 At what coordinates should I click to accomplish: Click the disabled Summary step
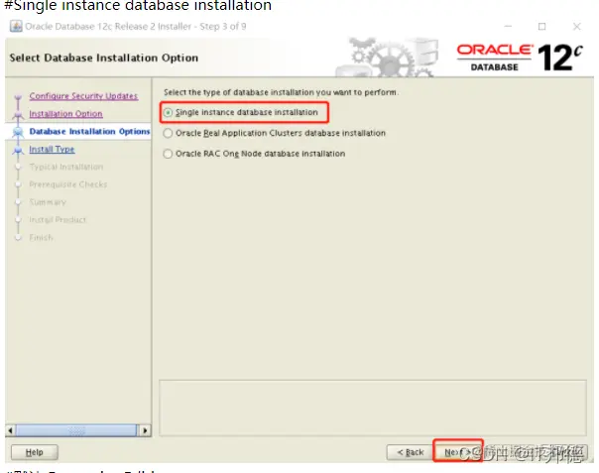point(48,202)
